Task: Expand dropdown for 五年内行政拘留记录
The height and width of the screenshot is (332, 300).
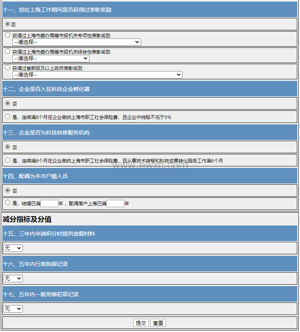Action: (13, 278)
